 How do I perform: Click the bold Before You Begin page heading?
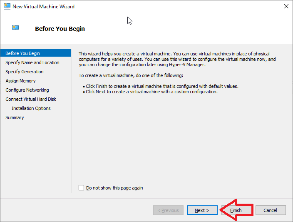coord(60,29)
